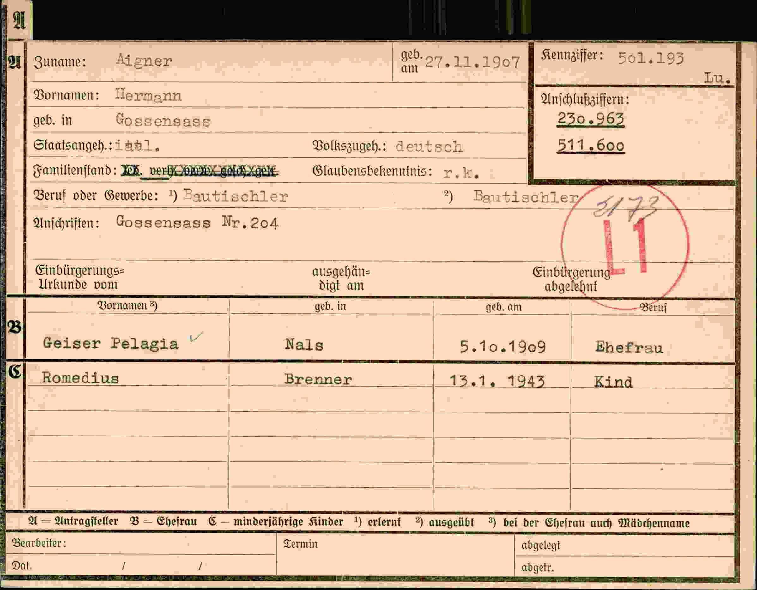This screenshot has width=757, height=590.
Task: Select the birthplace "Brenner"
Action: 318,379
